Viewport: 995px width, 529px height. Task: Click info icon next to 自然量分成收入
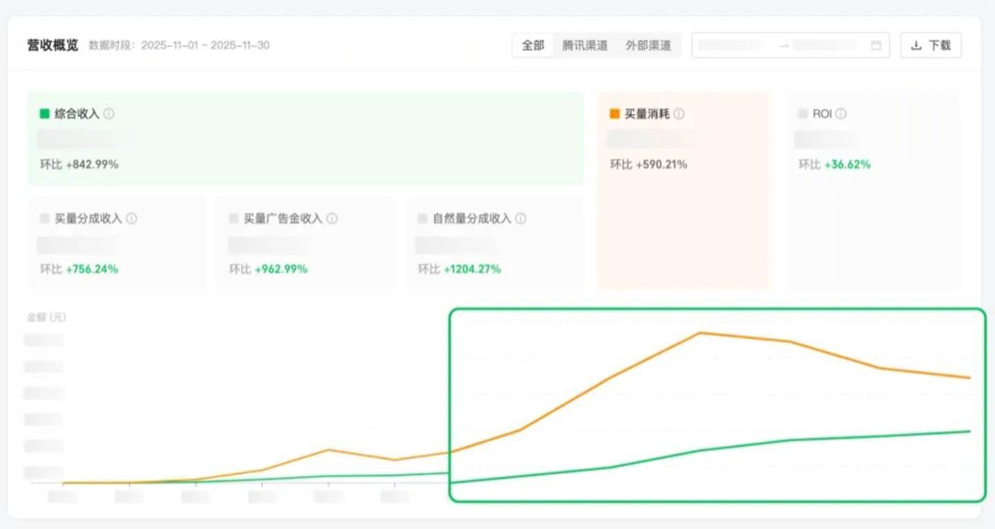521,218
